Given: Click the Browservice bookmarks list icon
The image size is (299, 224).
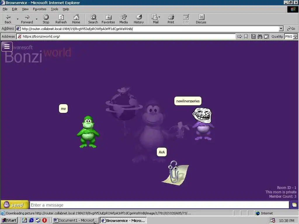Looking at the screenshot, I should tap(253, 36).
